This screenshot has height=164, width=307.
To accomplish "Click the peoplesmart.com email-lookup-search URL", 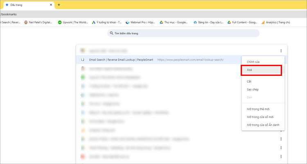I will click(190, 59).
